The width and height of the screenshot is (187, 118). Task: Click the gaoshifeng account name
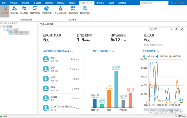[x=179, y=3]
